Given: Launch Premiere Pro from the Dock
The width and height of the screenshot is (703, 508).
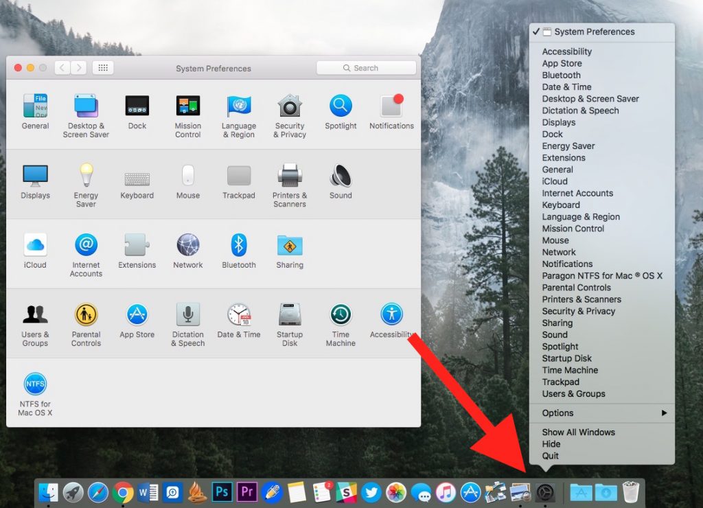Looking at the screenshot, I should tap(246, 492).
